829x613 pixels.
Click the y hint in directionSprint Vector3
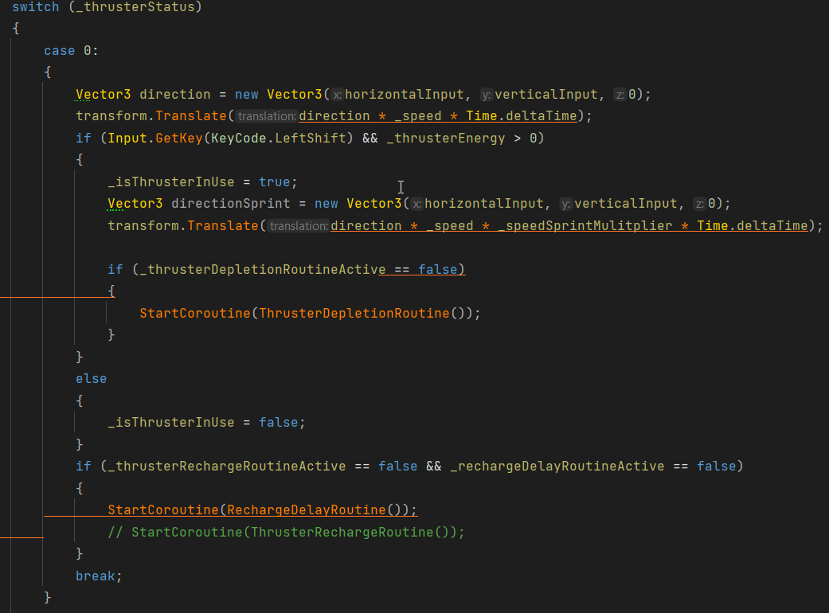565,203
